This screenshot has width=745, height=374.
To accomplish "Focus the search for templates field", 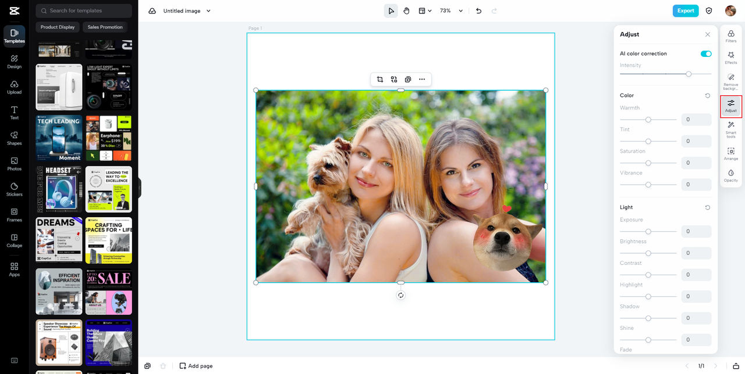I will (84, 10).
